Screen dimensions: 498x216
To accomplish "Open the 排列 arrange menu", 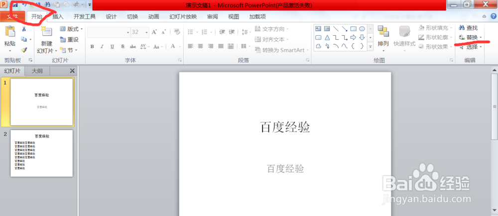I will click(x=383, y=39).
